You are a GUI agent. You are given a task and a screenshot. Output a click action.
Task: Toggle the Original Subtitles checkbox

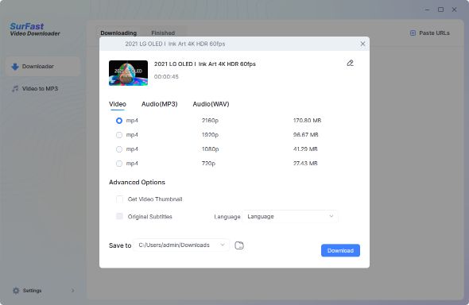point(119,216)
